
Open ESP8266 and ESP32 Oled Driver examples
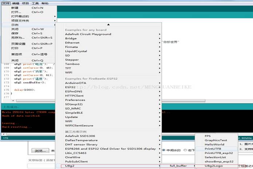(108, 149)
